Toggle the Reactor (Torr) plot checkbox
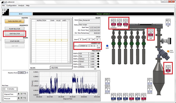This screenshot has width=176, height=103. [x=27, y=73]
